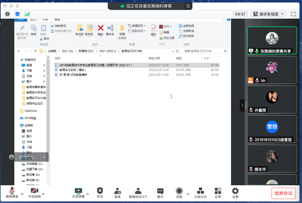Open Breakout Rooms (分组讨论)
This screenshot has height=203, width=302.
pyautogui.click(x=201, y=193)
